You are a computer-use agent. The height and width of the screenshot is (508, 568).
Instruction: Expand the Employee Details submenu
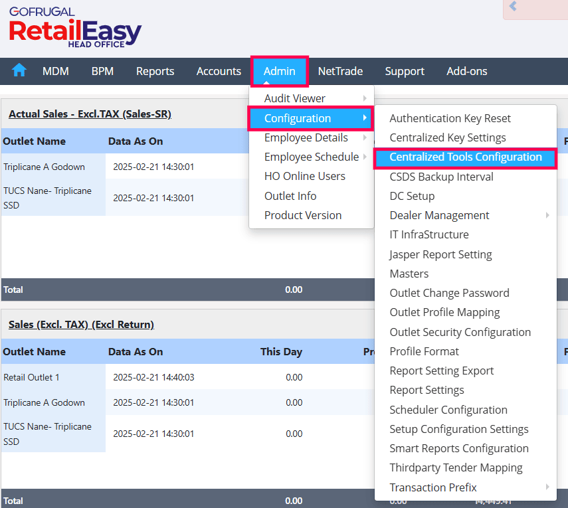pyautogui.click(x=312, y=137)
